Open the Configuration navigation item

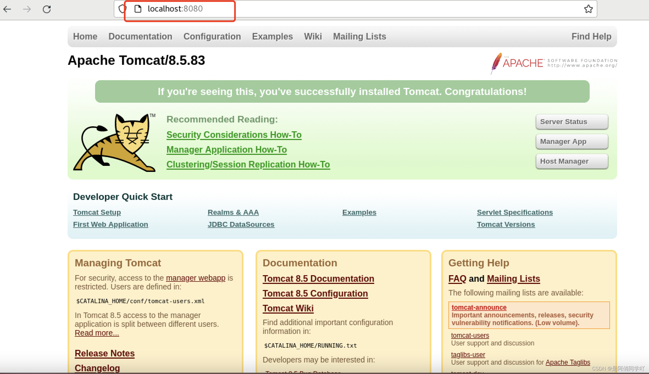(x=212, y=36)
